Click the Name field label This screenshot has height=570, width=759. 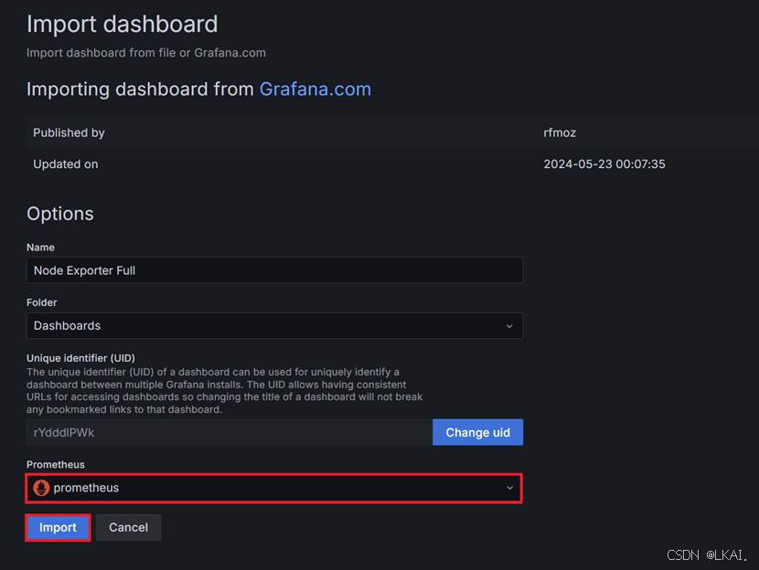point(40,247)
